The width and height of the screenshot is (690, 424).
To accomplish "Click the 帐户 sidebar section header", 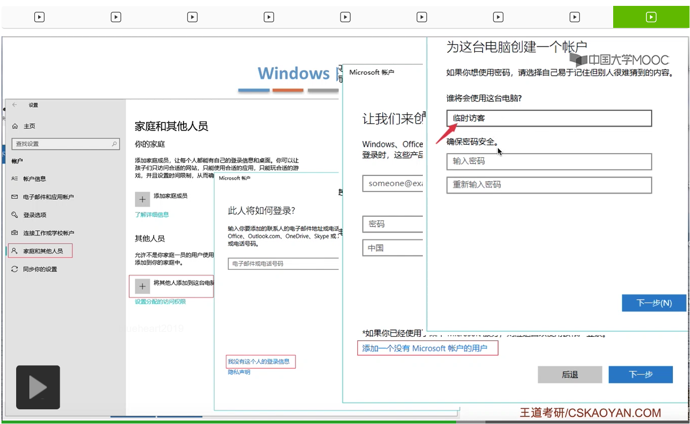I will pyautogui.click(x=17, y=161).
